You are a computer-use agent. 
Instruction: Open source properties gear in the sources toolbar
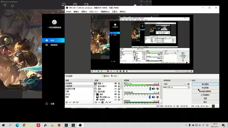(103, 102)
